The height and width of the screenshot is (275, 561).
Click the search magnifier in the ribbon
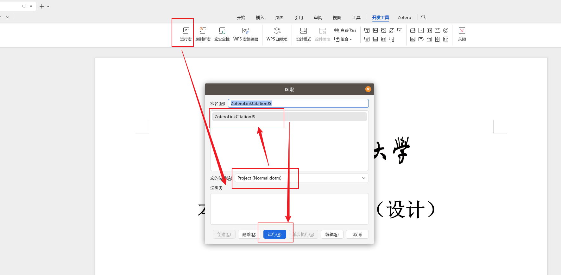pyautogui.click(x=424, y=17)
